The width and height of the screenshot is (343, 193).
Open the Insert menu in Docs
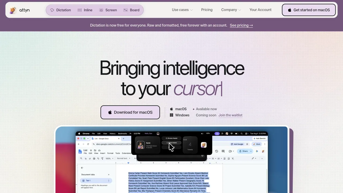tap(103, 153)
